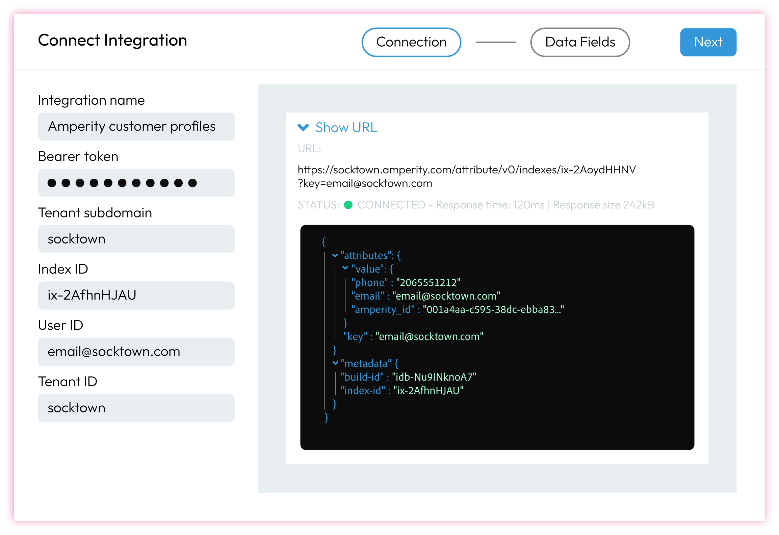Click the "URL:" label

click(x=309, y=149)
